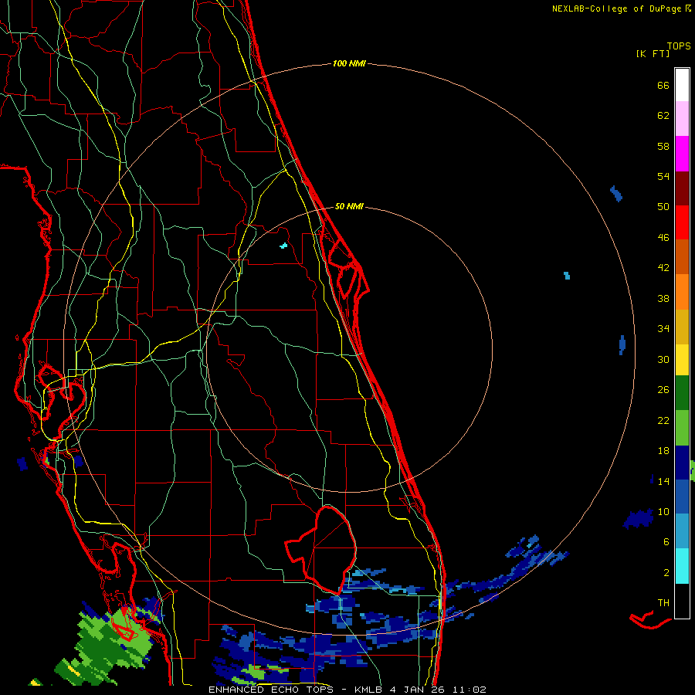
Task: Click the 100 NMI range ring label
Action: 349,64
